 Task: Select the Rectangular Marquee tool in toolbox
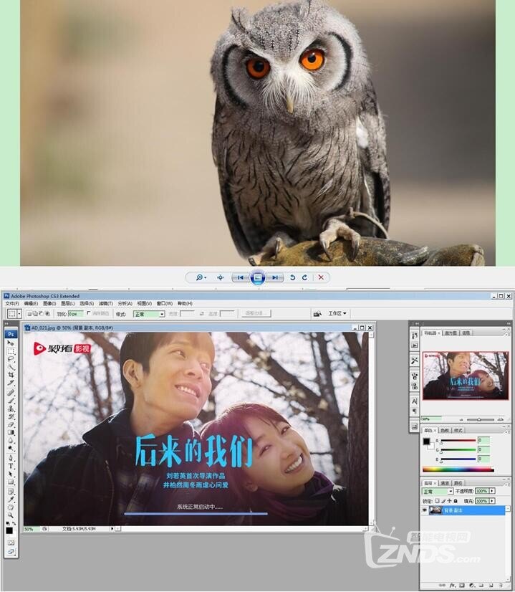point(11,351)
